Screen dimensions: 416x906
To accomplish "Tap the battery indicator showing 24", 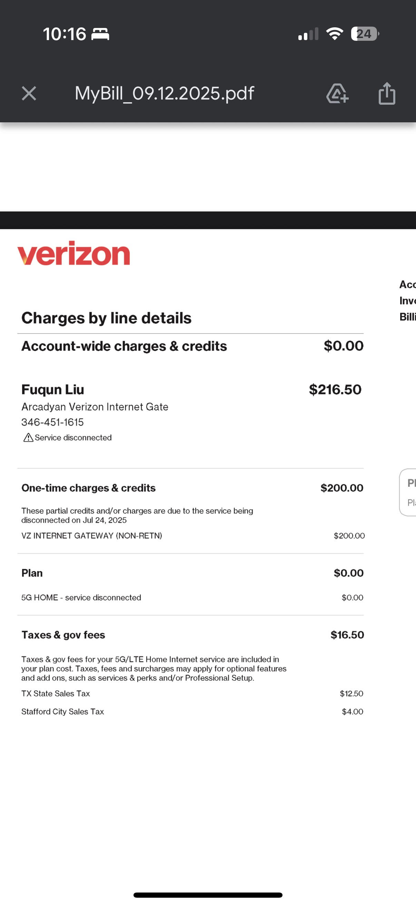I will (365, 34).
